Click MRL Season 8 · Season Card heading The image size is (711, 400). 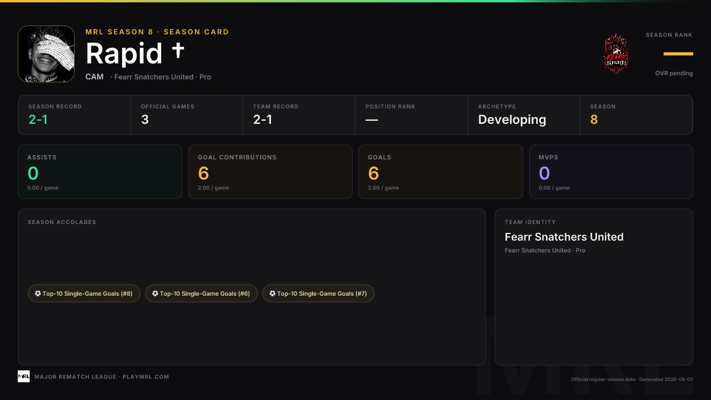tap(157, 32)
